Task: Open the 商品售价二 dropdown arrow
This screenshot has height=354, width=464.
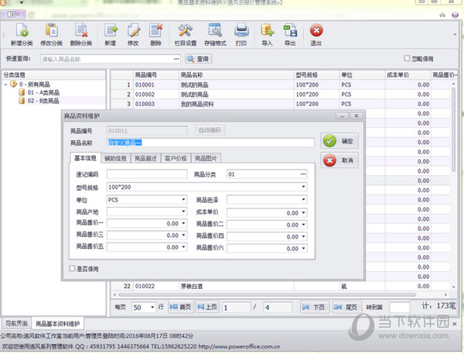Action: click(303, 225)
